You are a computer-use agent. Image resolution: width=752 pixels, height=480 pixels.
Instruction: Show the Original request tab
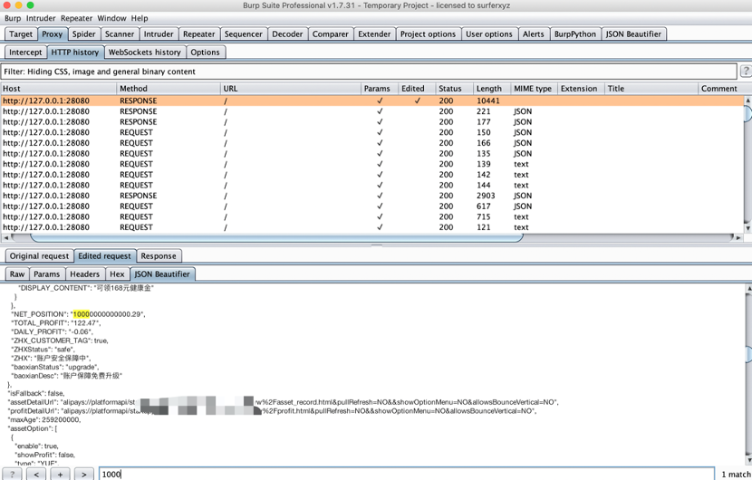[x=39, y=256]
